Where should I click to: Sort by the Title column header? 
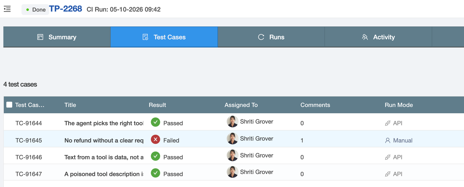pos(70,105)
